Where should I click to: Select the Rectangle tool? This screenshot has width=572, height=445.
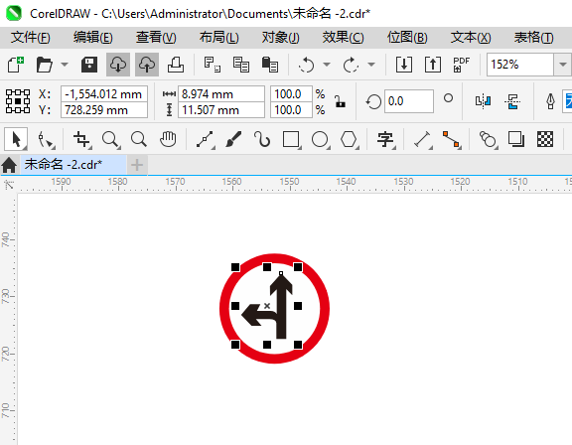(x=291, y=139)
